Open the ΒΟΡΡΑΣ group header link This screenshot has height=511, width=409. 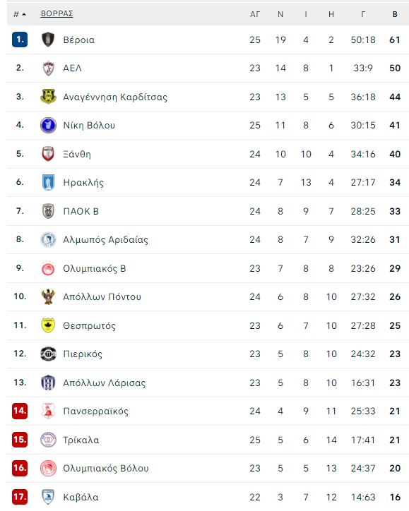point(57,13)
